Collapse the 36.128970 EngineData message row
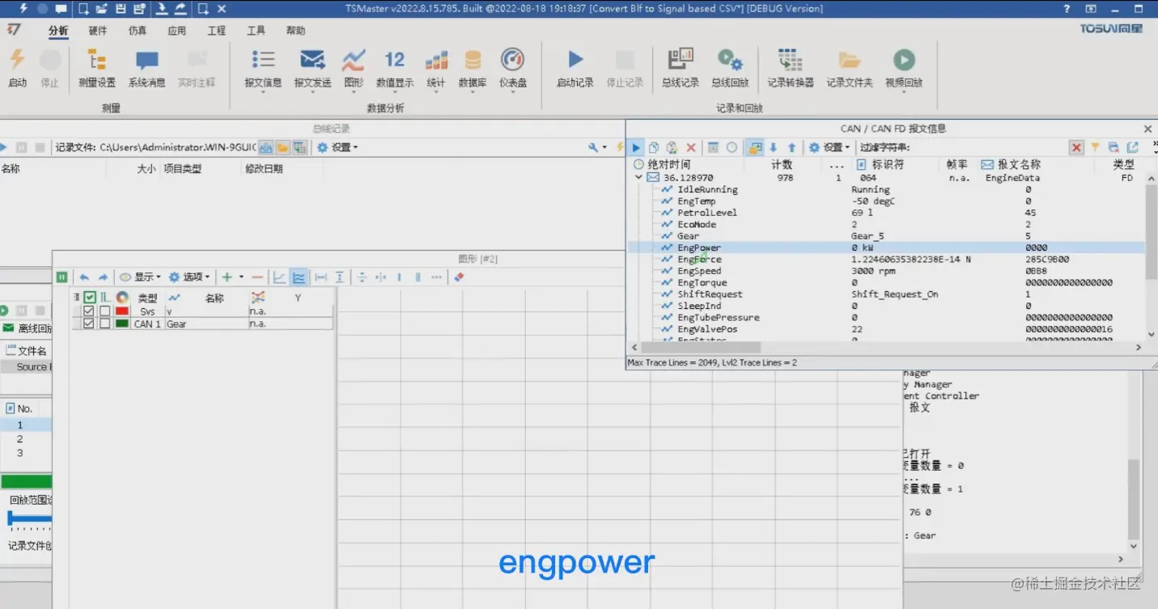The image size is (1158, 609). point(639,177)
